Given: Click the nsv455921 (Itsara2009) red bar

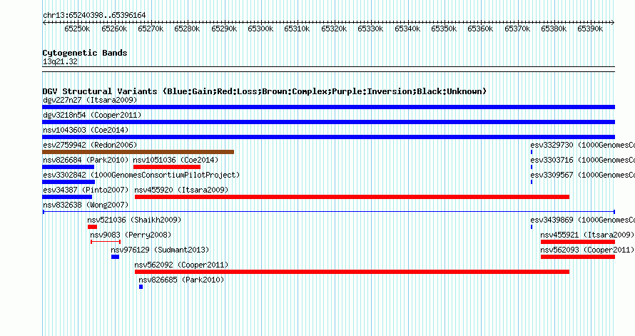Looking at the screenshot, I should click(578, 242).
